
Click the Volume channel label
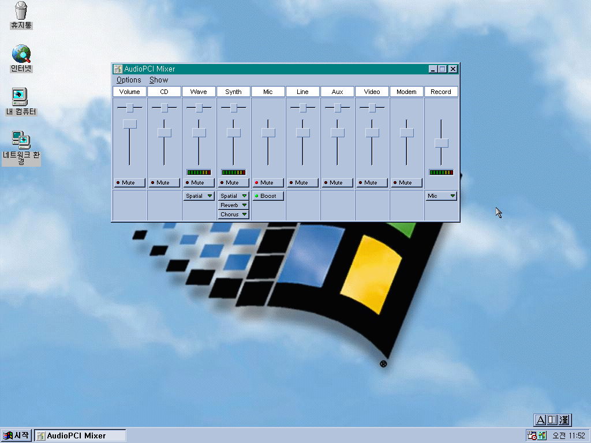130,92
